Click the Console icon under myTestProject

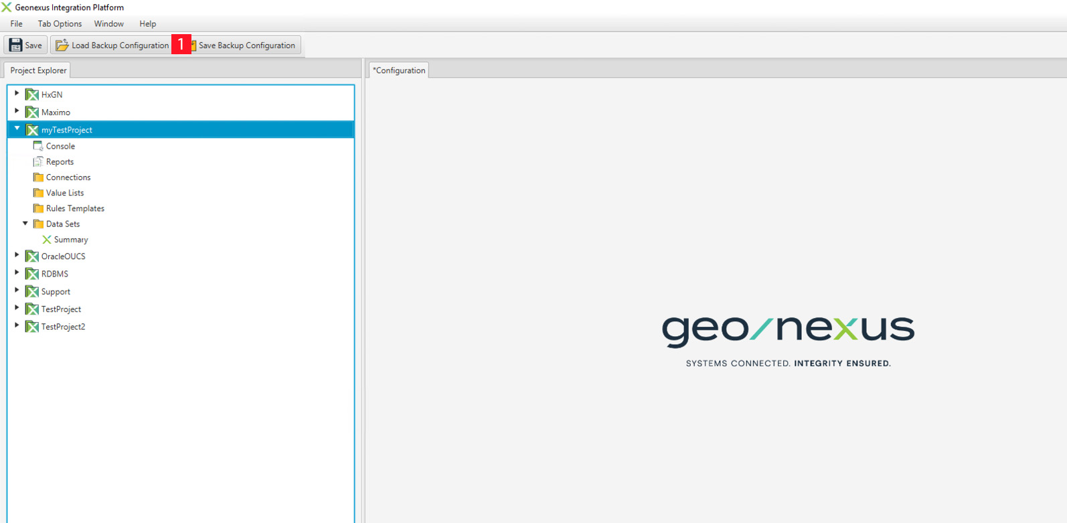pos(38,146)
